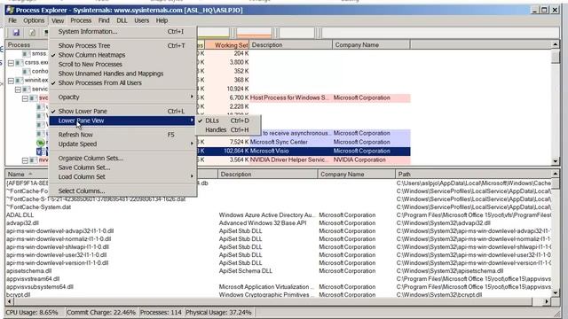Select the conhost process icon

(x=26, y=71)
